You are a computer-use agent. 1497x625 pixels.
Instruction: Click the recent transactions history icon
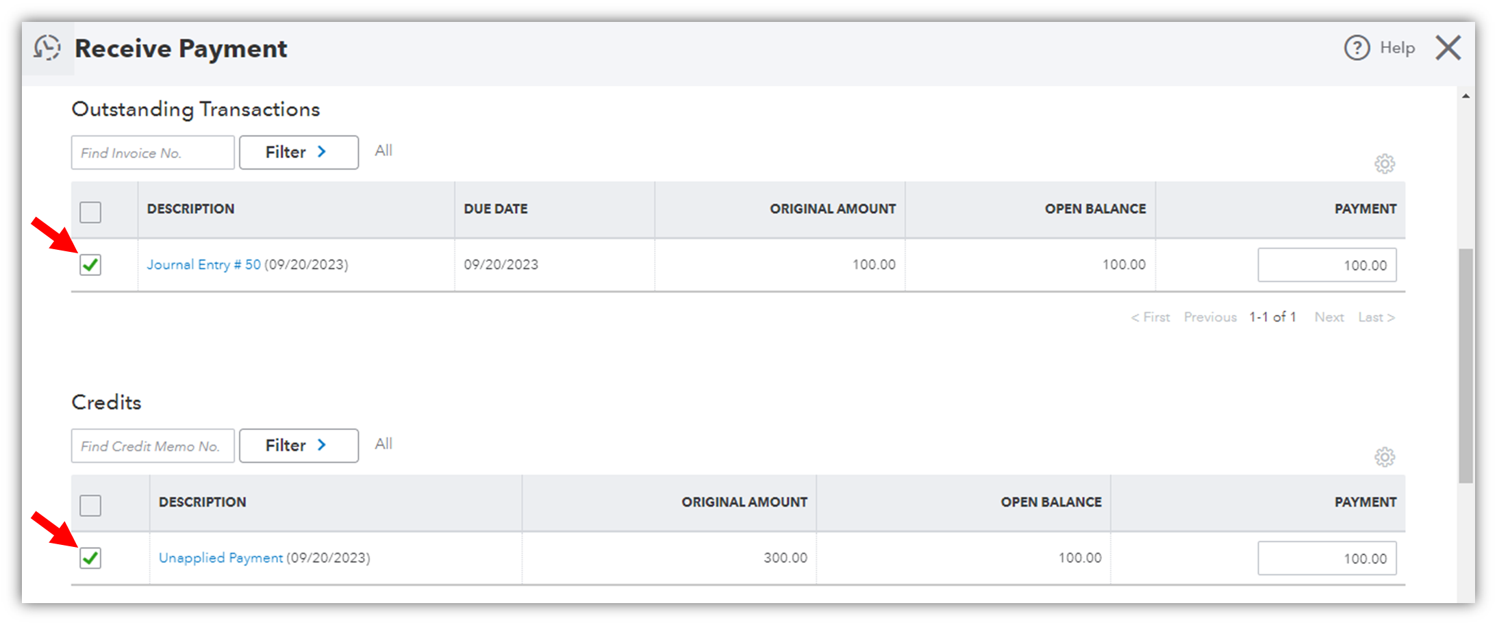(x=47, y=48)
